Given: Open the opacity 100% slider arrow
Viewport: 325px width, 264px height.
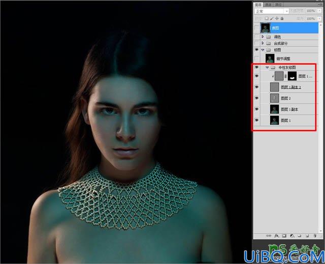Looking at the screenshot, I should point(319,11).
